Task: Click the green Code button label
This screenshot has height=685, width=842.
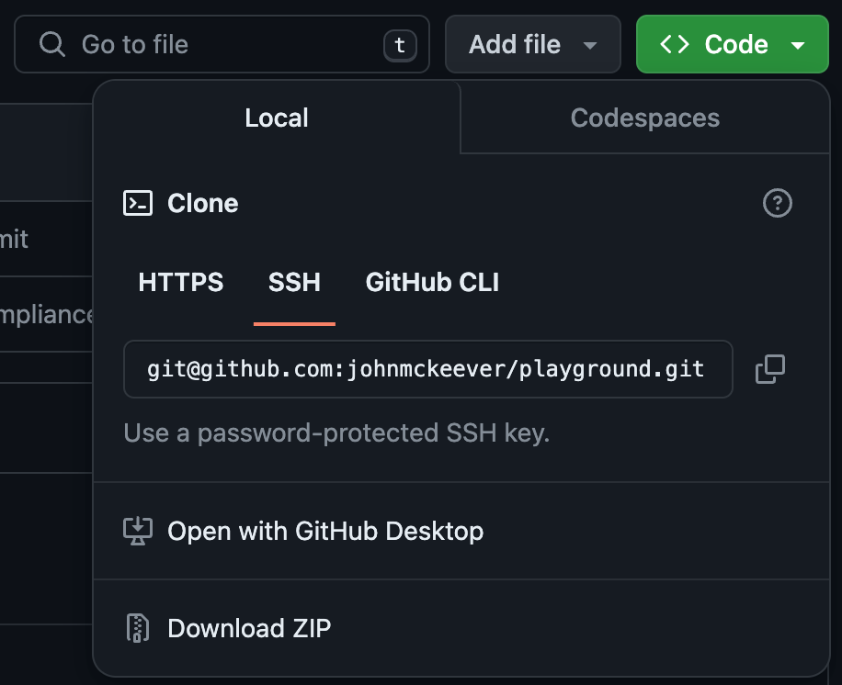Action: [x=735, y=44]
